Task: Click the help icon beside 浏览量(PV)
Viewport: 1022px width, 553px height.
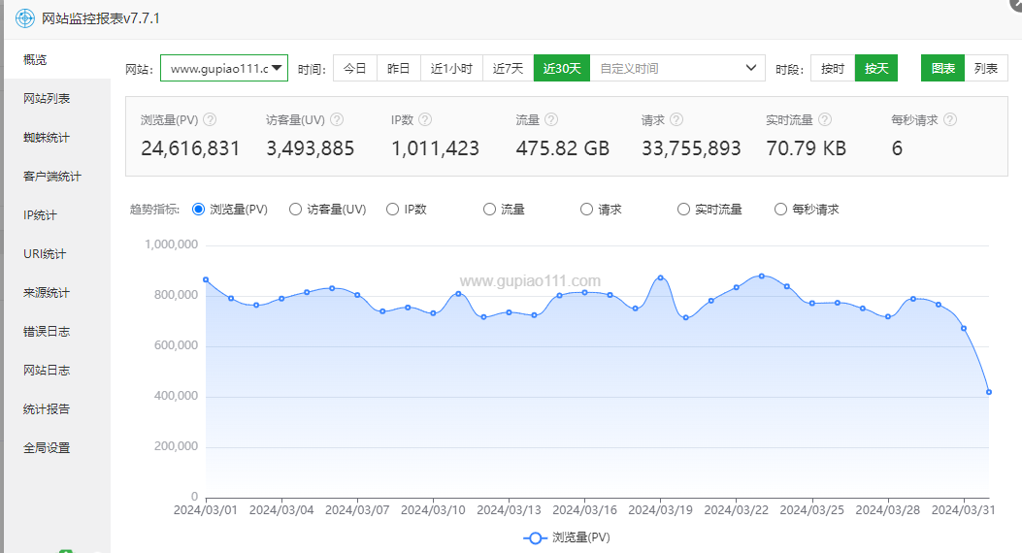Action: 210,119
